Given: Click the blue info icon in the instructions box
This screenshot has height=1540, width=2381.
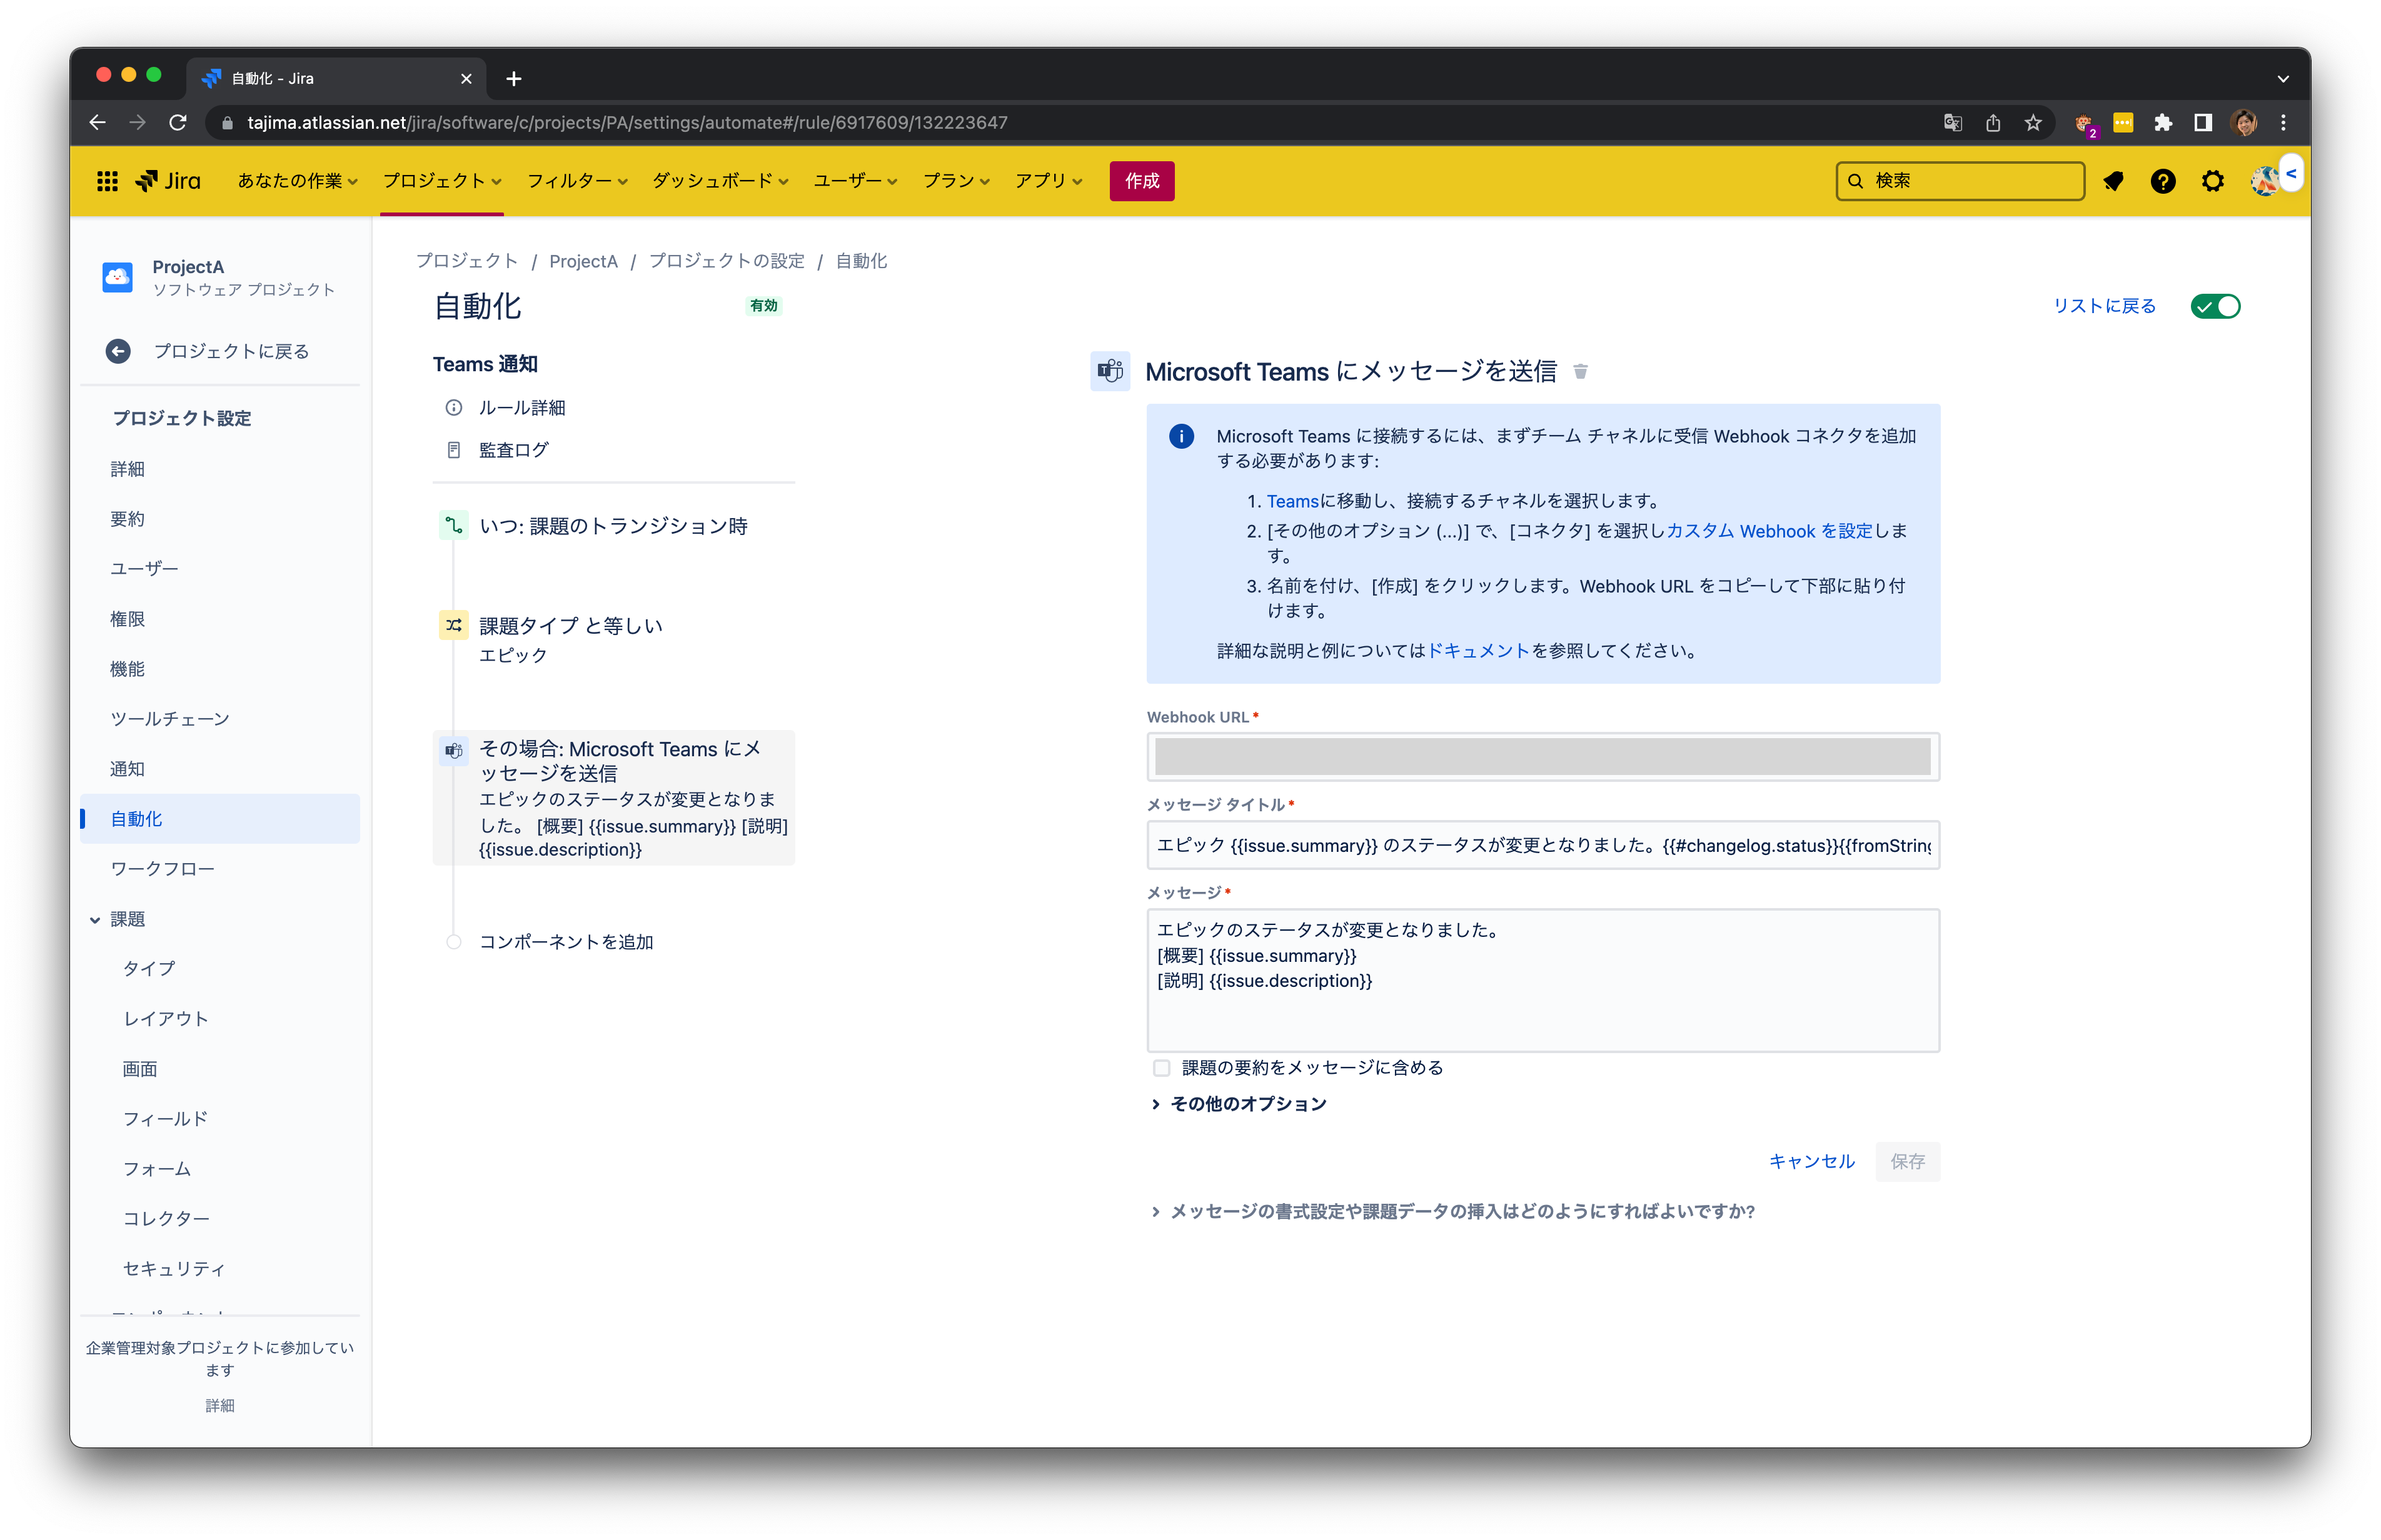Looking at the screenshot, I should click(x=1182, y=437).
